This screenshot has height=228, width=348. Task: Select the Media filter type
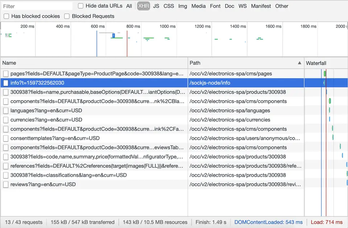click(x=198, y=6)
